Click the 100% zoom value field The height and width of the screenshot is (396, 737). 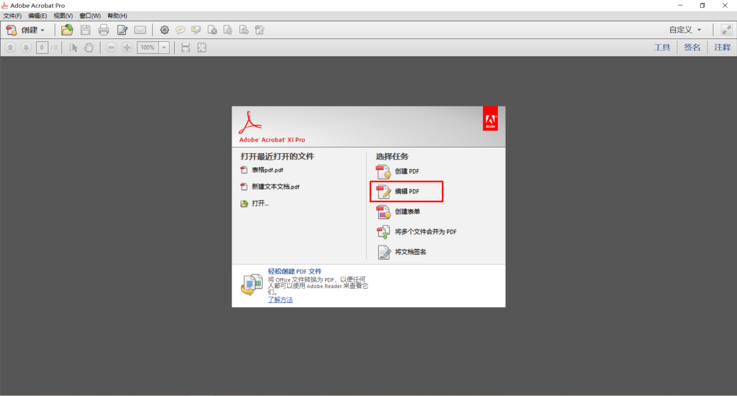click(148, 48)
